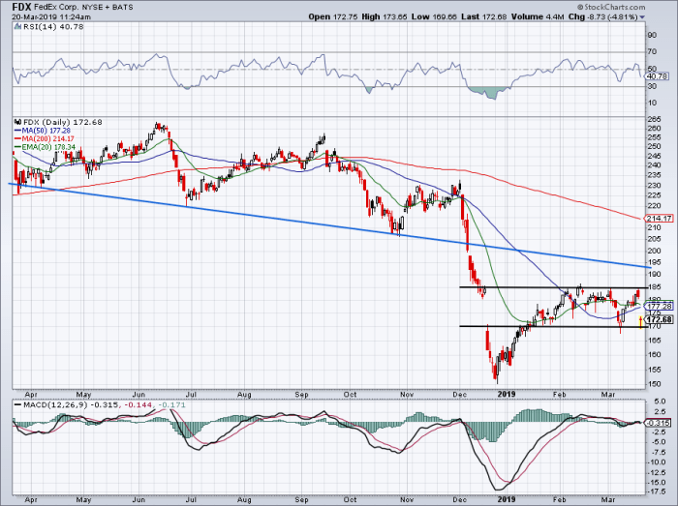This screenshot has height=506, width=678.
Task: Click the 200 price axis label
Action: [654, 251]
